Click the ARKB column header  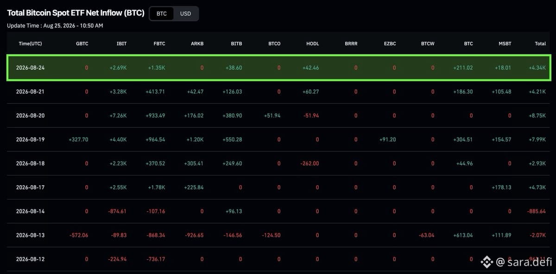pos(197,44)
